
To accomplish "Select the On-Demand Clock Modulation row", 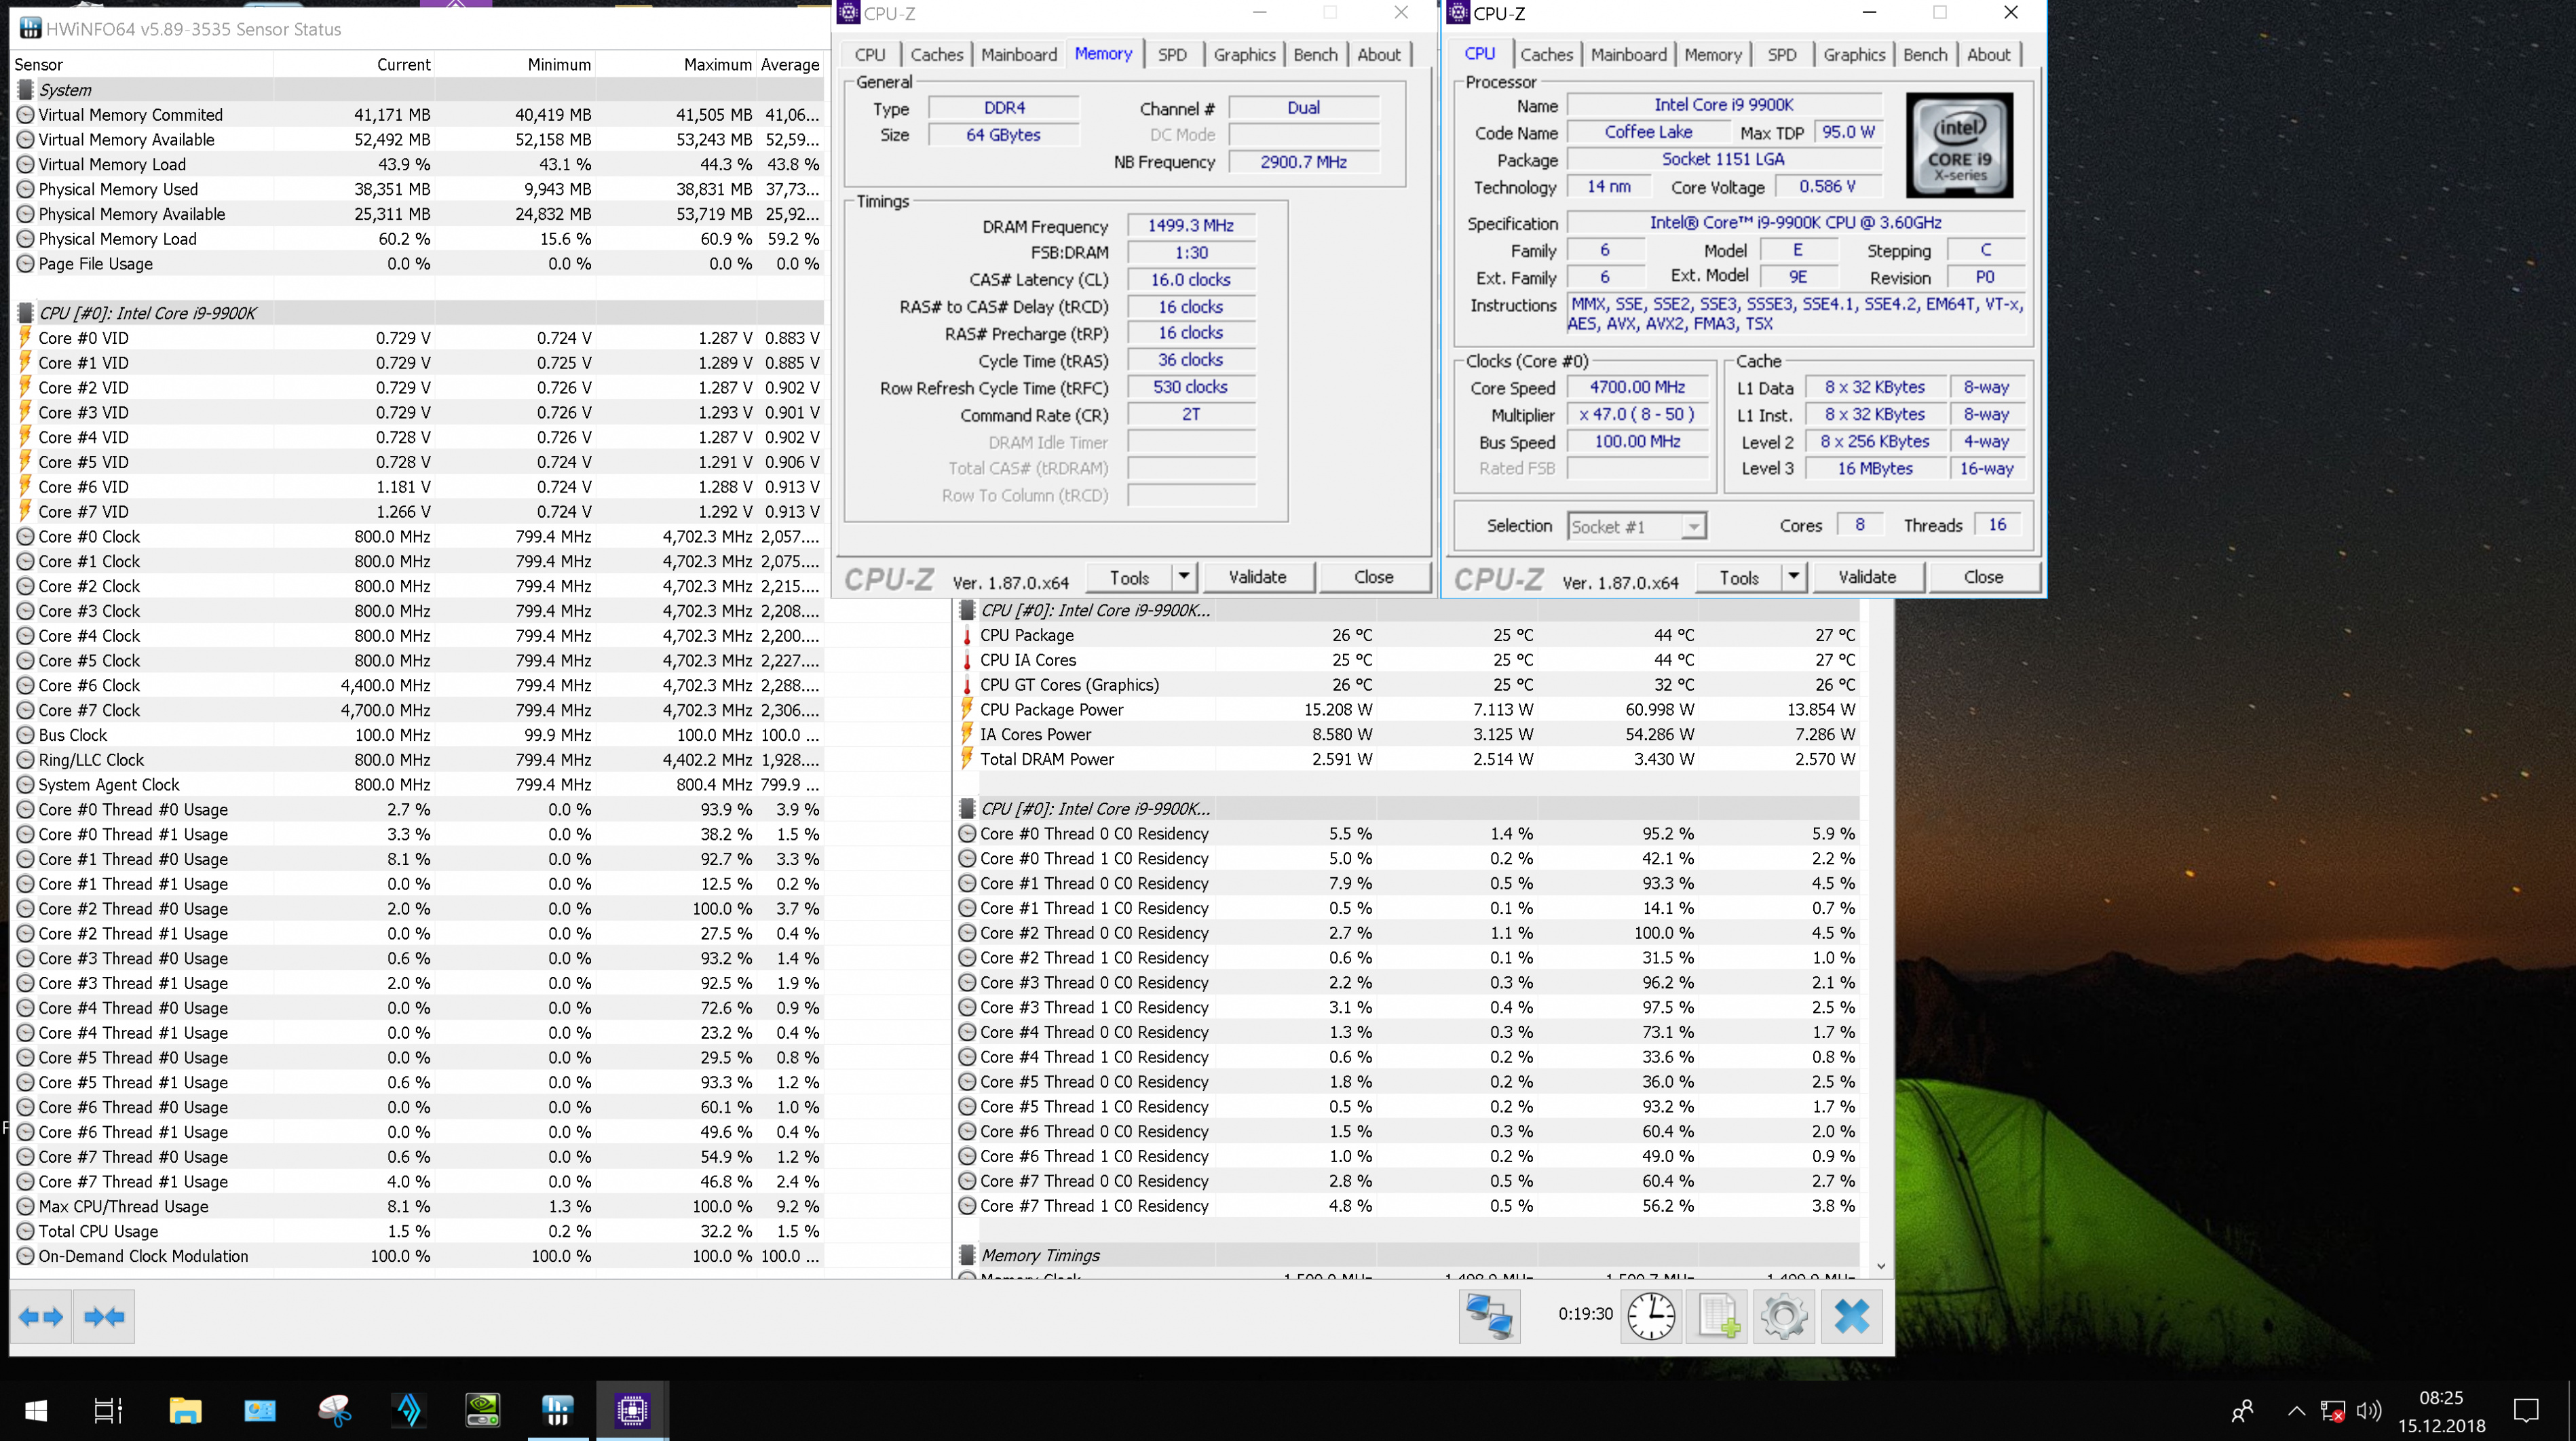I will click(418, 1256).
